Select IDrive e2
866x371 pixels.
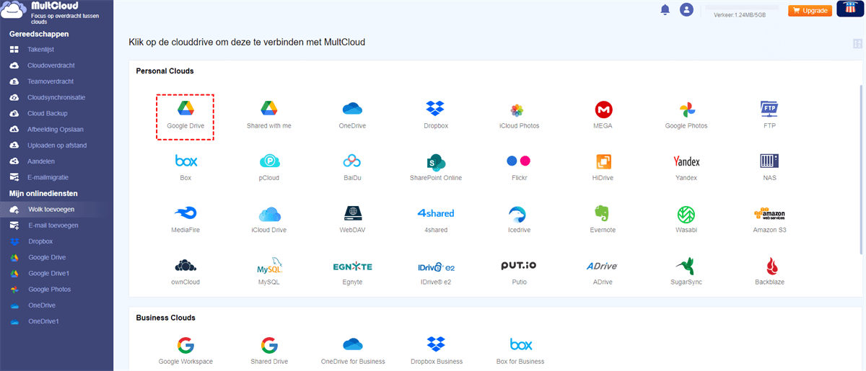point(435,272)
